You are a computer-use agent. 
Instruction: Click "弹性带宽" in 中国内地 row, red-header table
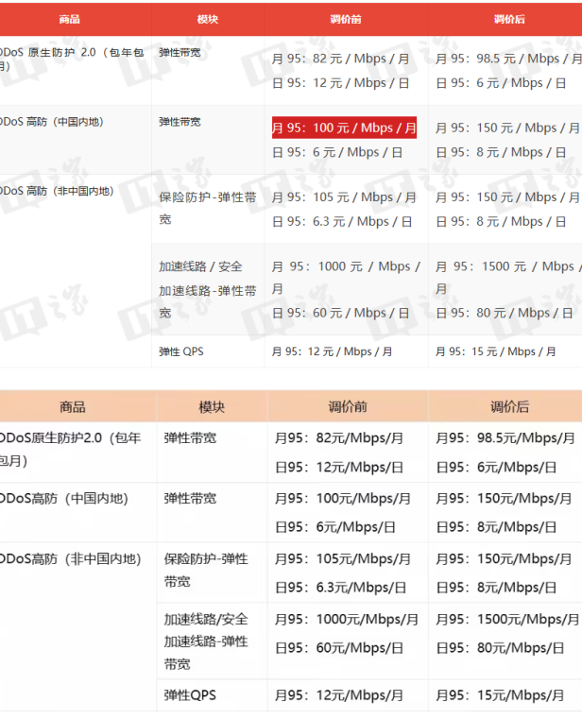[180, 122]
